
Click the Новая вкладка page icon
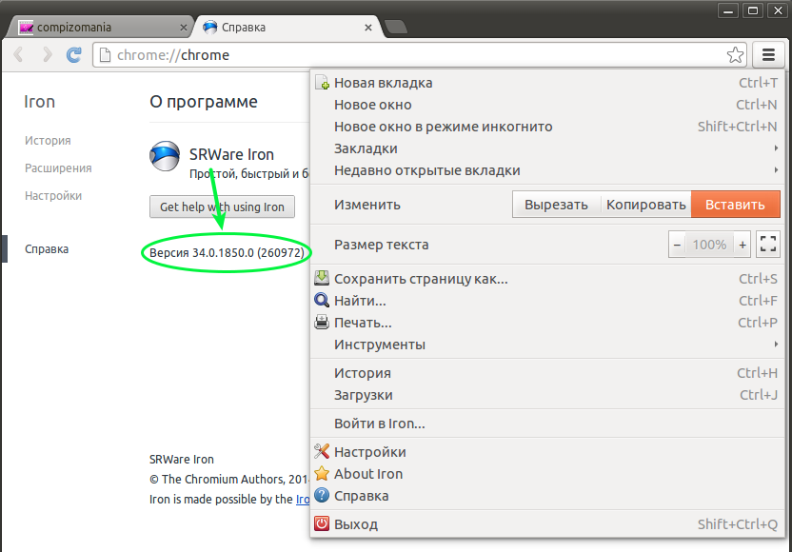pyautogui.click(x=322, y=82)
